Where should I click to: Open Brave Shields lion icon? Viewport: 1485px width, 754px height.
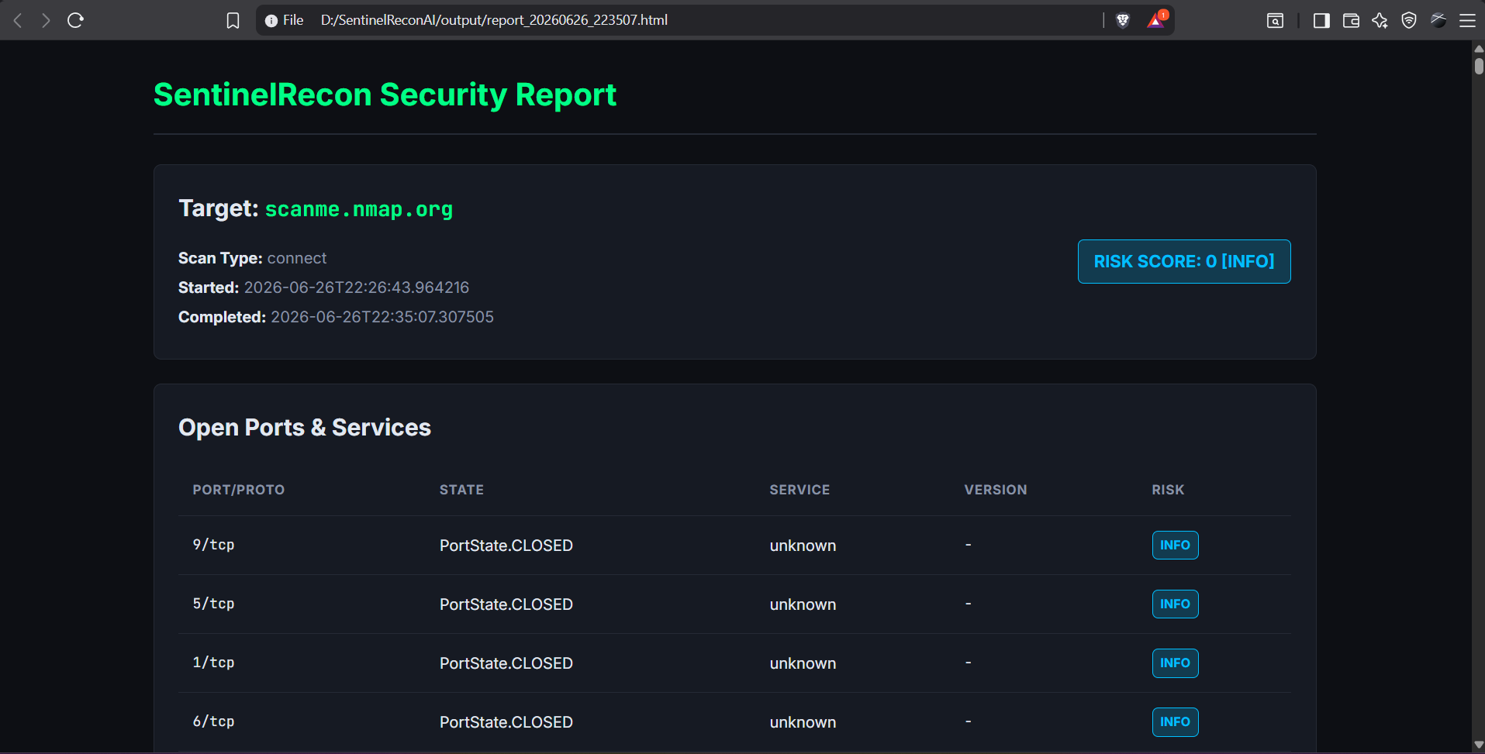click(x=1123, y=20)
